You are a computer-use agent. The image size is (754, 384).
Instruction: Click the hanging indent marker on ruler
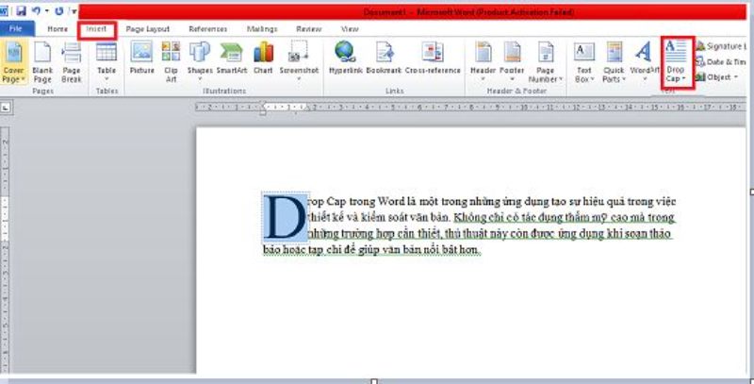[263, 111]
